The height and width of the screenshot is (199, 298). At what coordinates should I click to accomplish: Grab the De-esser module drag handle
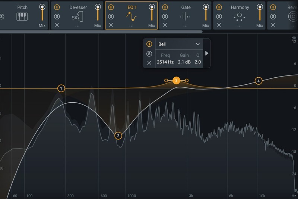[x=77, y=26]
